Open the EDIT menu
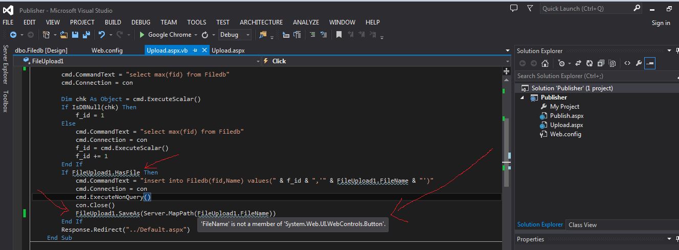679x250 pixels. coord(29,22)
